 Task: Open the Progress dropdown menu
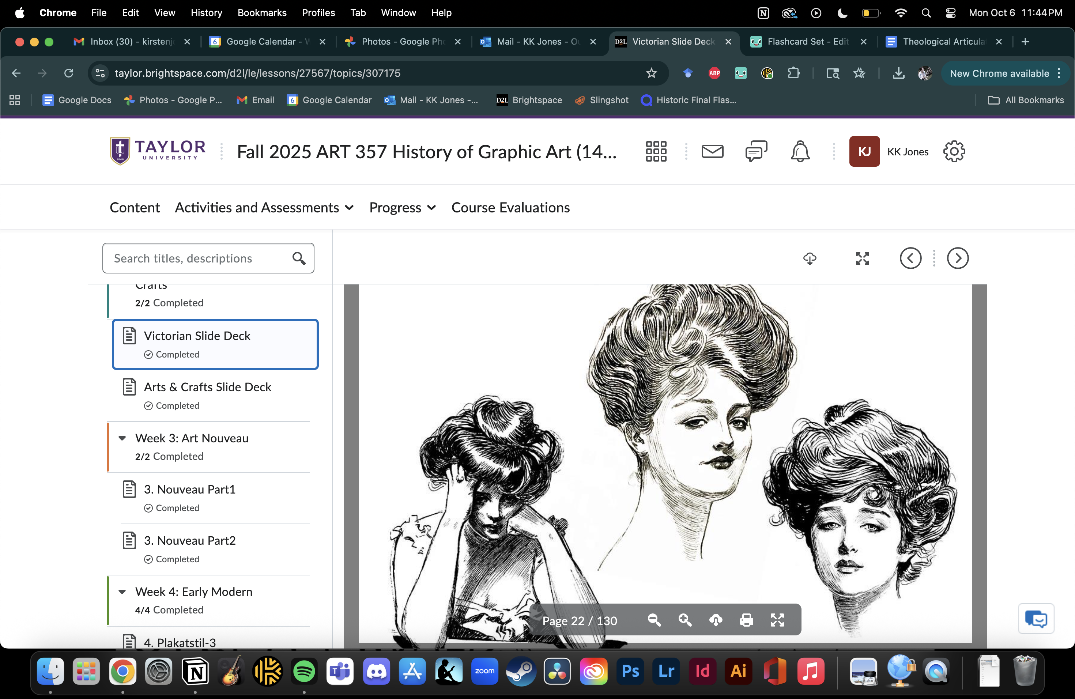tap(403, 207)
